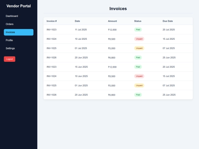The width and height of the screenshot is (199, 149).
Task: Select INV-1025 in the 01 Jul 2025 row
Action: (x=51, y=48)
